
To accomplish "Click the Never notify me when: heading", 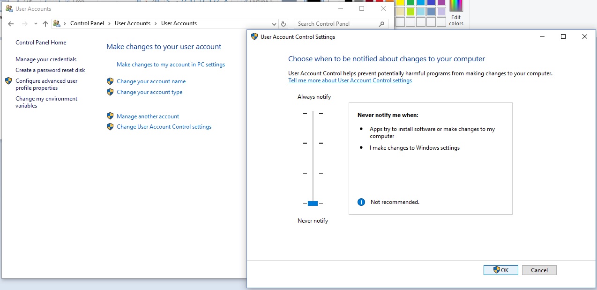I will (x=388, y=115).
